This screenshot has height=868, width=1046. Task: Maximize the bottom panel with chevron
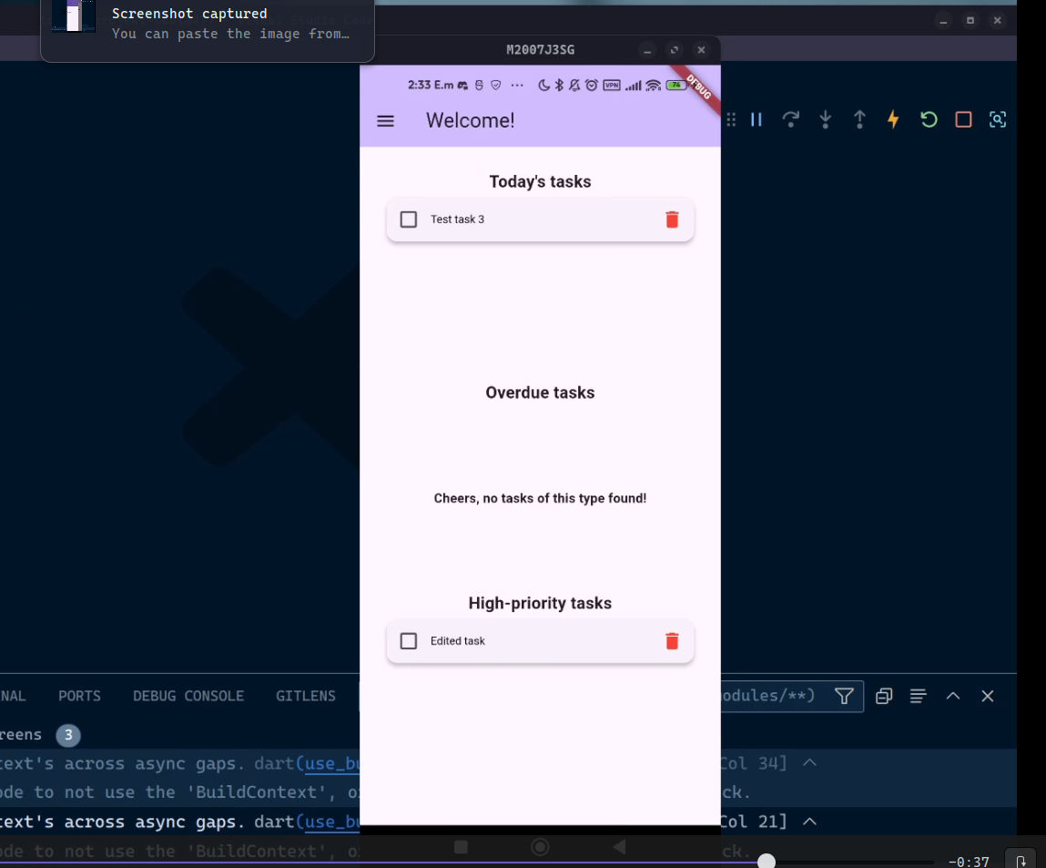[953, 696]
